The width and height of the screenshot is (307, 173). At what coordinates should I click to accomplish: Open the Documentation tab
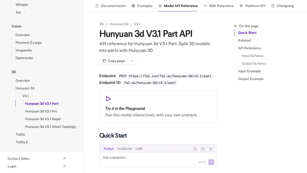(x=111, y=6)
